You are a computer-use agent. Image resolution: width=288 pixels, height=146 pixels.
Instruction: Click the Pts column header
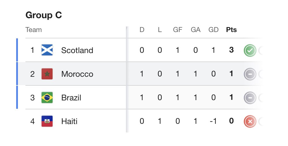point(231,29)
